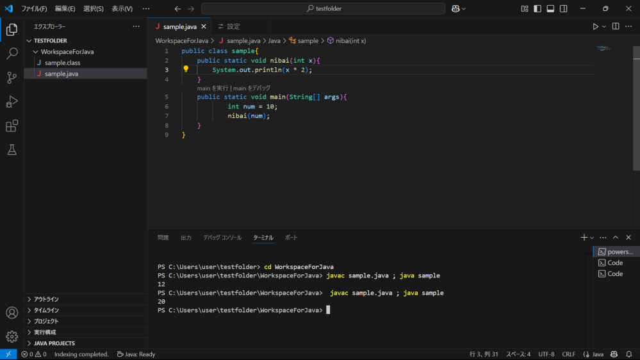The height and width of the screenshot is (360, 640).
Task: Open the Accounts menu icon
Action: click(12, 313)
